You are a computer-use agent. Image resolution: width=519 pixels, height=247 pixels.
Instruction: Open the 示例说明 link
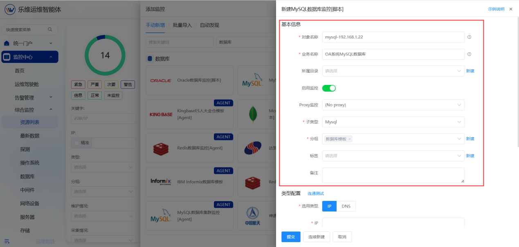coord(496,9)
